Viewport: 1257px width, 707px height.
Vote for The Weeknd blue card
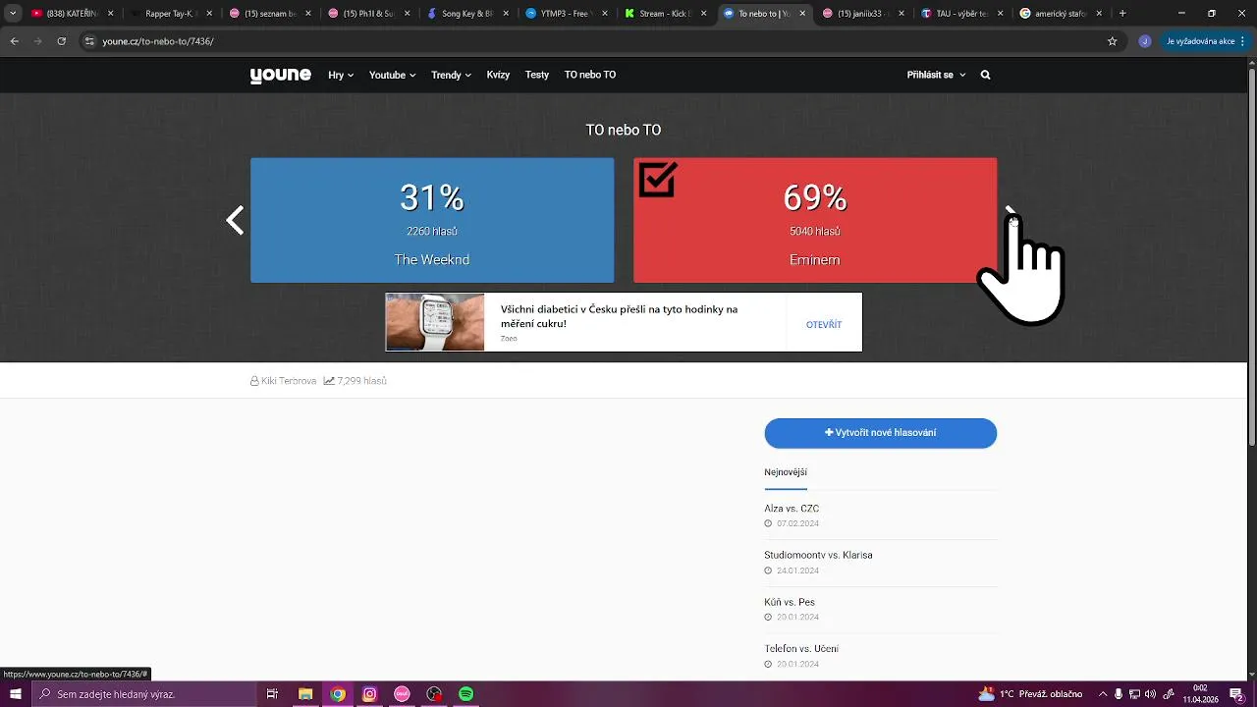click(x=432, y=220)
